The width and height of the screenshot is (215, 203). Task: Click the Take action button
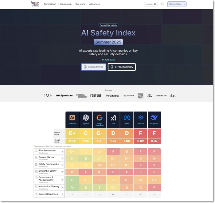click(177, 4)
